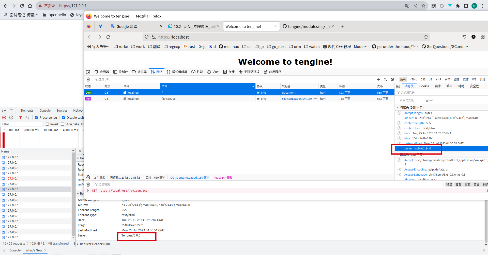
Task: Disable the Disable cache option
Action: (64, 117)
